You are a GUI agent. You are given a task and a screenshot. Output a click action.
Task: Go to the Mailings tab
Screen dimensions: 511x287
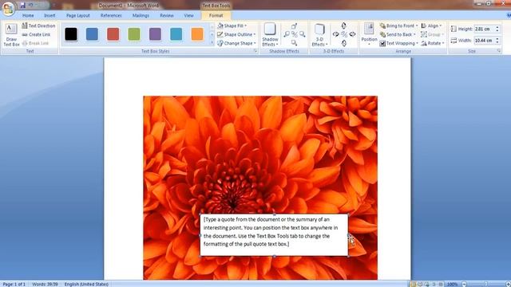(x=141, y=15)
